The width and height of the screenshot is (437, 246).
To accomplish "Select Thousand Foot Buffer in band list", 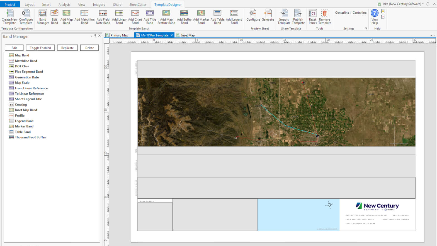I will [30, 137].
